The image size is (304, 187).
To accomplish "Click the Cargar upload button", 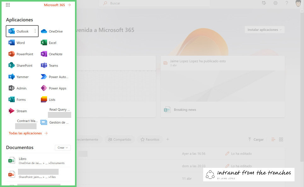I will coord(256,140).
